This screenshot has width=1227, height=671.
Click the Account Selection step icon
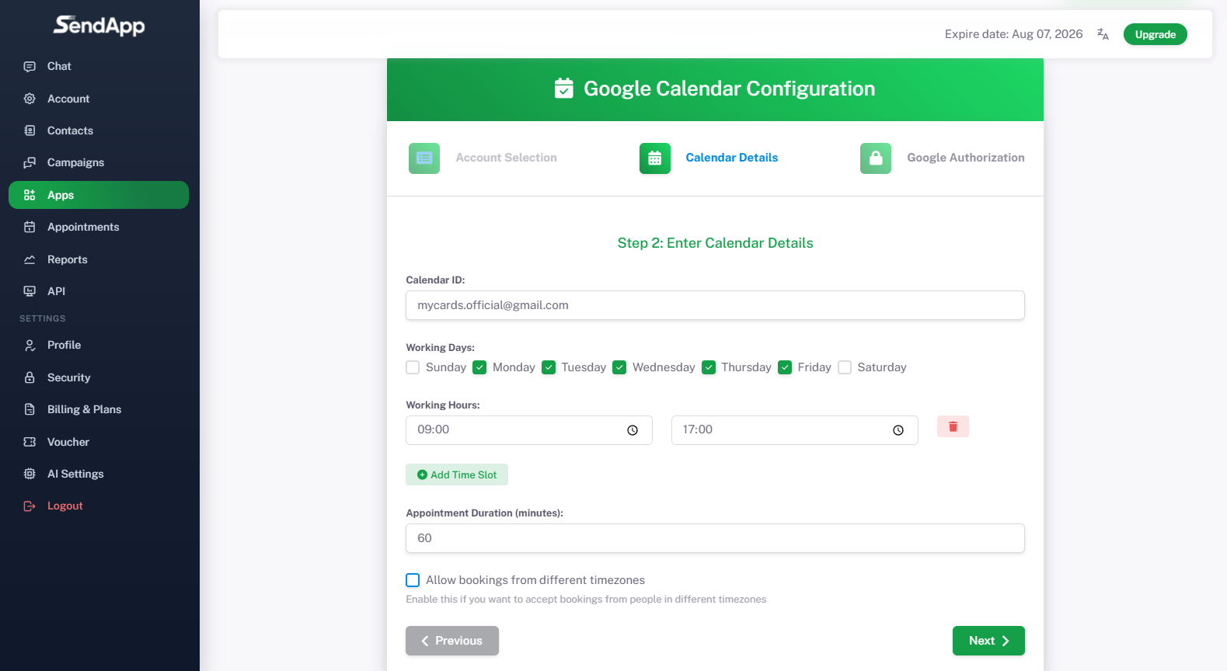tap(424, 158)
